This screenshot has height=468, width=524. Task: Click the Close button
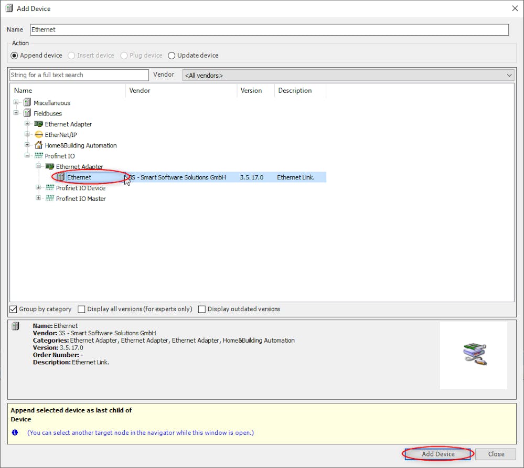pyautogui.click(x=496, y=454)
